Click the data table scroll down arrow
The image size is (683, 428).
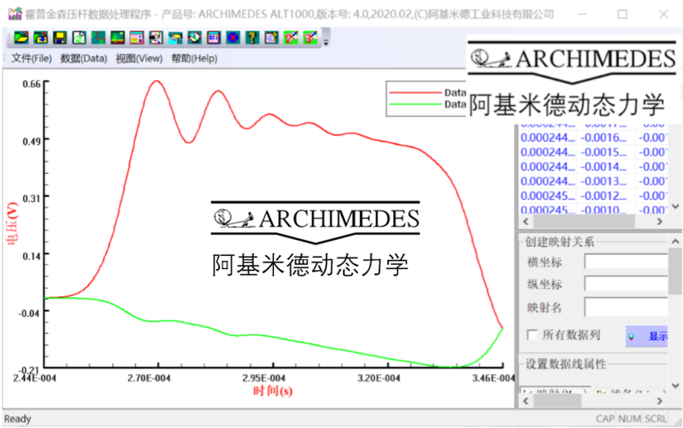[x=676, y=207]
